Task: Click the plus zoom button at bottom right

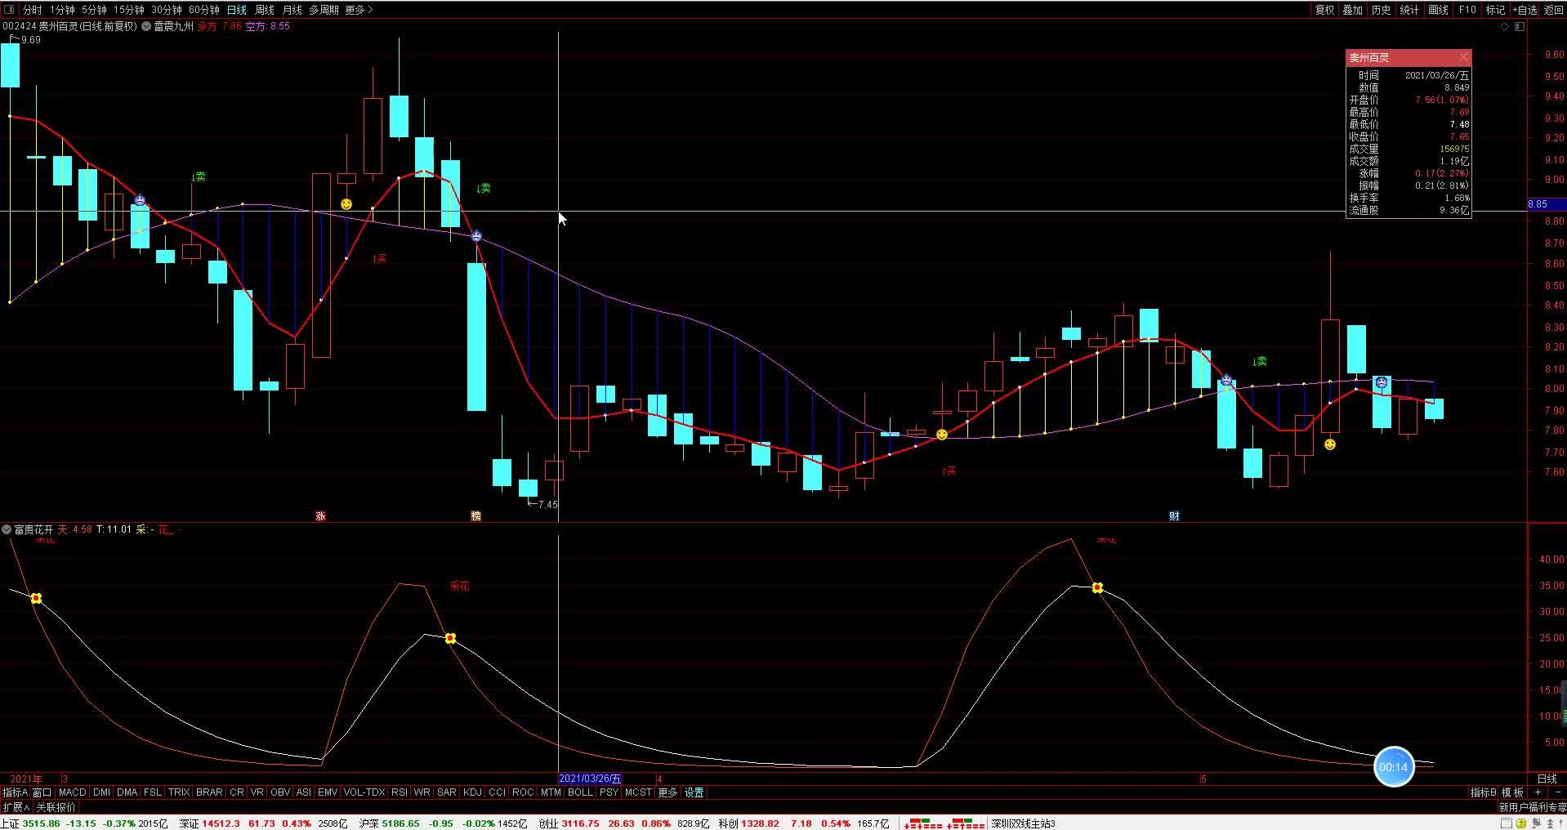Action: tap(1538, 792)
